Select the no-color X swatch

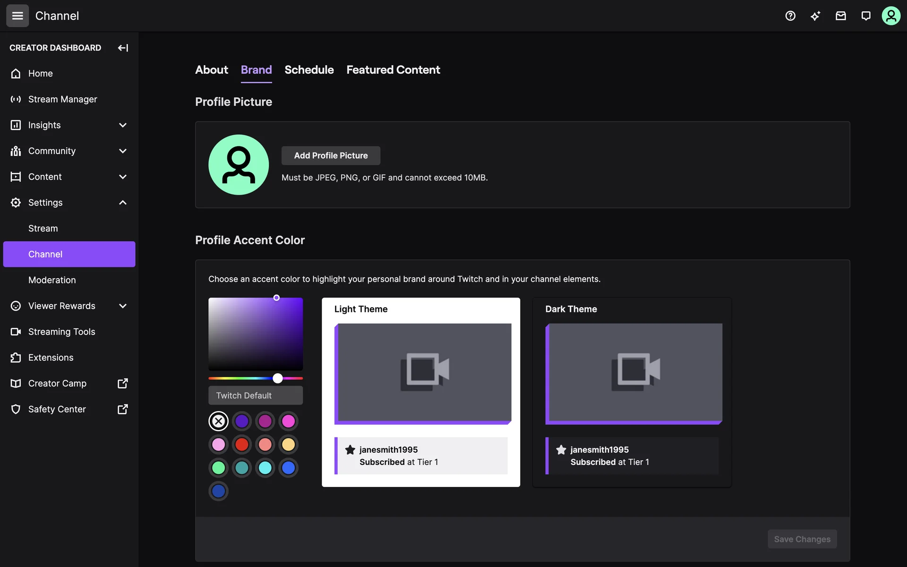click(x=218, y=421)
